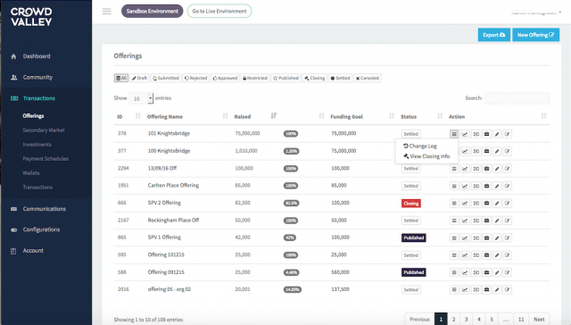This screenshot has width=571, height=325.
Task: Click the Sandbox Environment button
Action: pyautogui.click(x=153, y=12)
